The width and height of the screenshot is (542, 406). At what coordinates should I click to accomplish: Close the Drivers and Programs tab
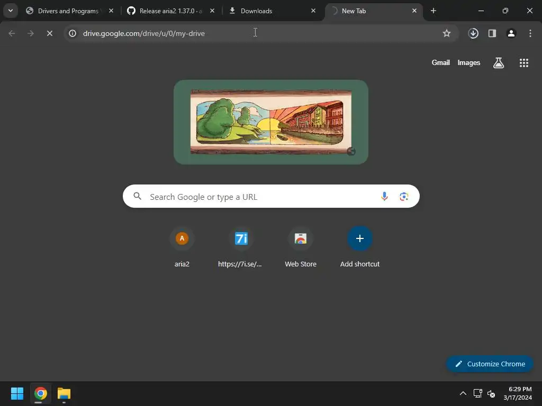pyautogui.click(x=111, y=11)
